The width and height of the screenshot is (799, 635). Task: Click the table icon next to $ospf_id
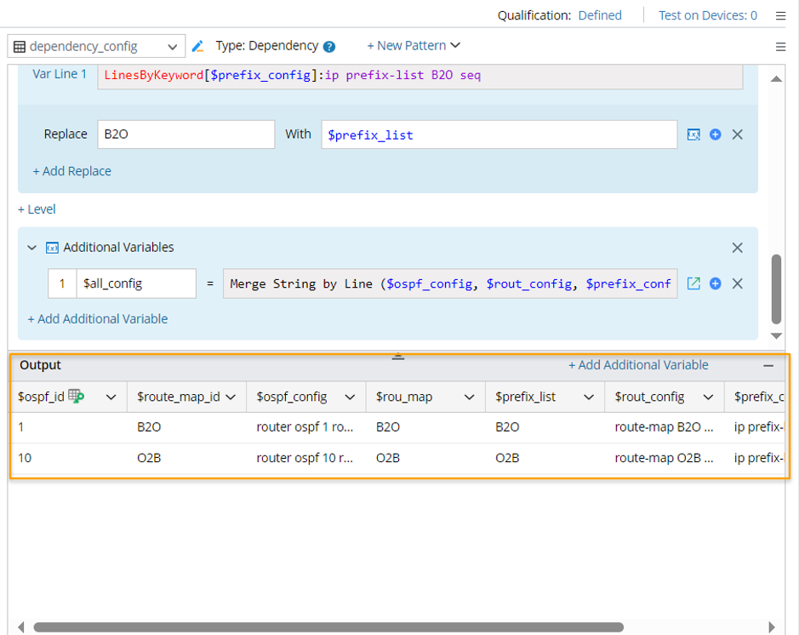(x=77, y=396)
